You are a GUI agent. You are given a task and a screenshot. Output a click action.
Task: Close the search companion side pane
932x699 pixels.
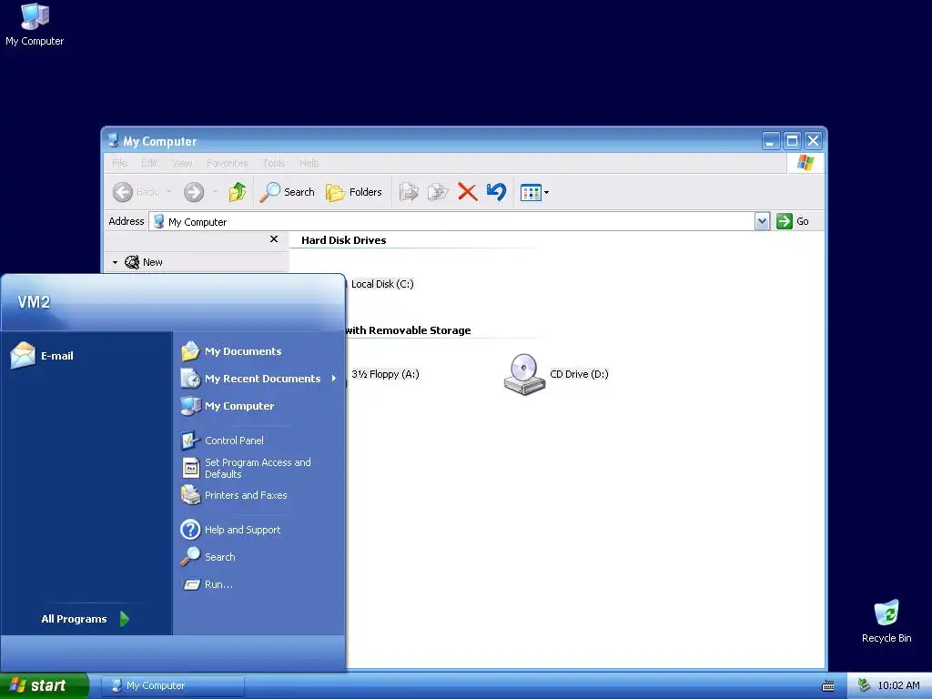pyautogui.click(x=274, y=239)
